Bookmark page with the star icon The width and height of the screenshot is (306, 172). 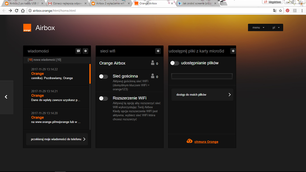280,11
